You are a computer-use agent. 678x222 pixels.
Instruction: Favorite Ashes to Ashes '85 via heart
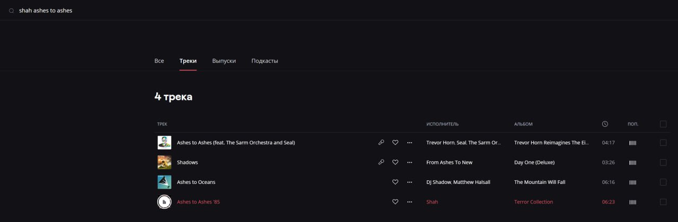pos(395,202)
